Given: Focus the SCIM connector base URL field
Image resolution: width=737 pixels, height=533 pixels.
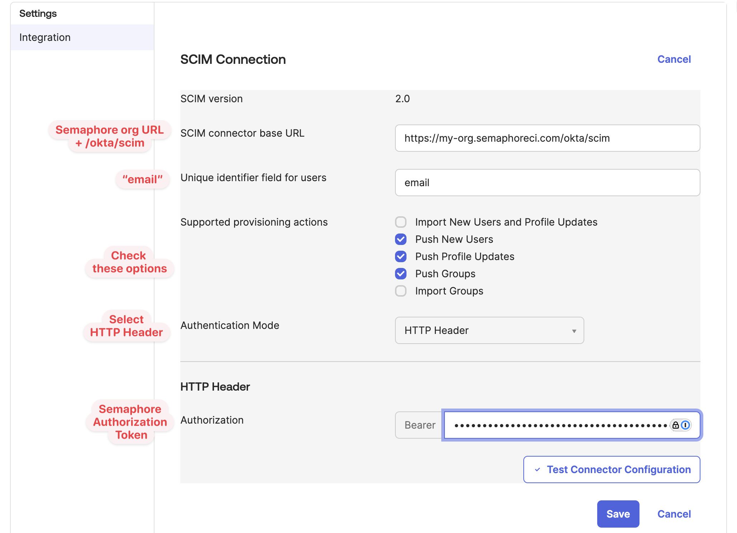Looking at the screenshot, I should 547,138.
